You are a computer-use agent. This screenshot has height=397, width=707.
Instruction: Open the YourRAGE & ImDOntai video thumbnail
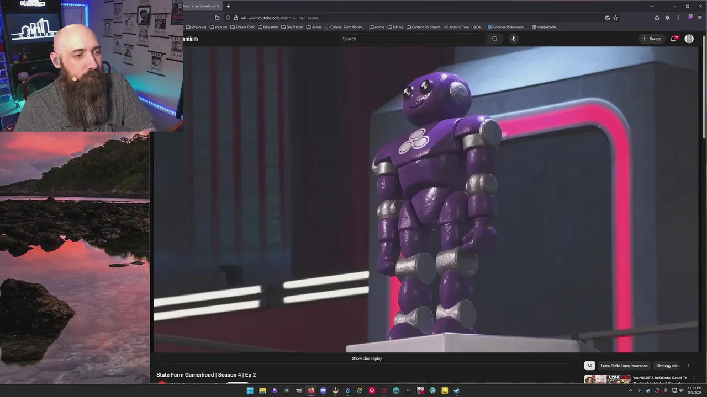(607, 379)
